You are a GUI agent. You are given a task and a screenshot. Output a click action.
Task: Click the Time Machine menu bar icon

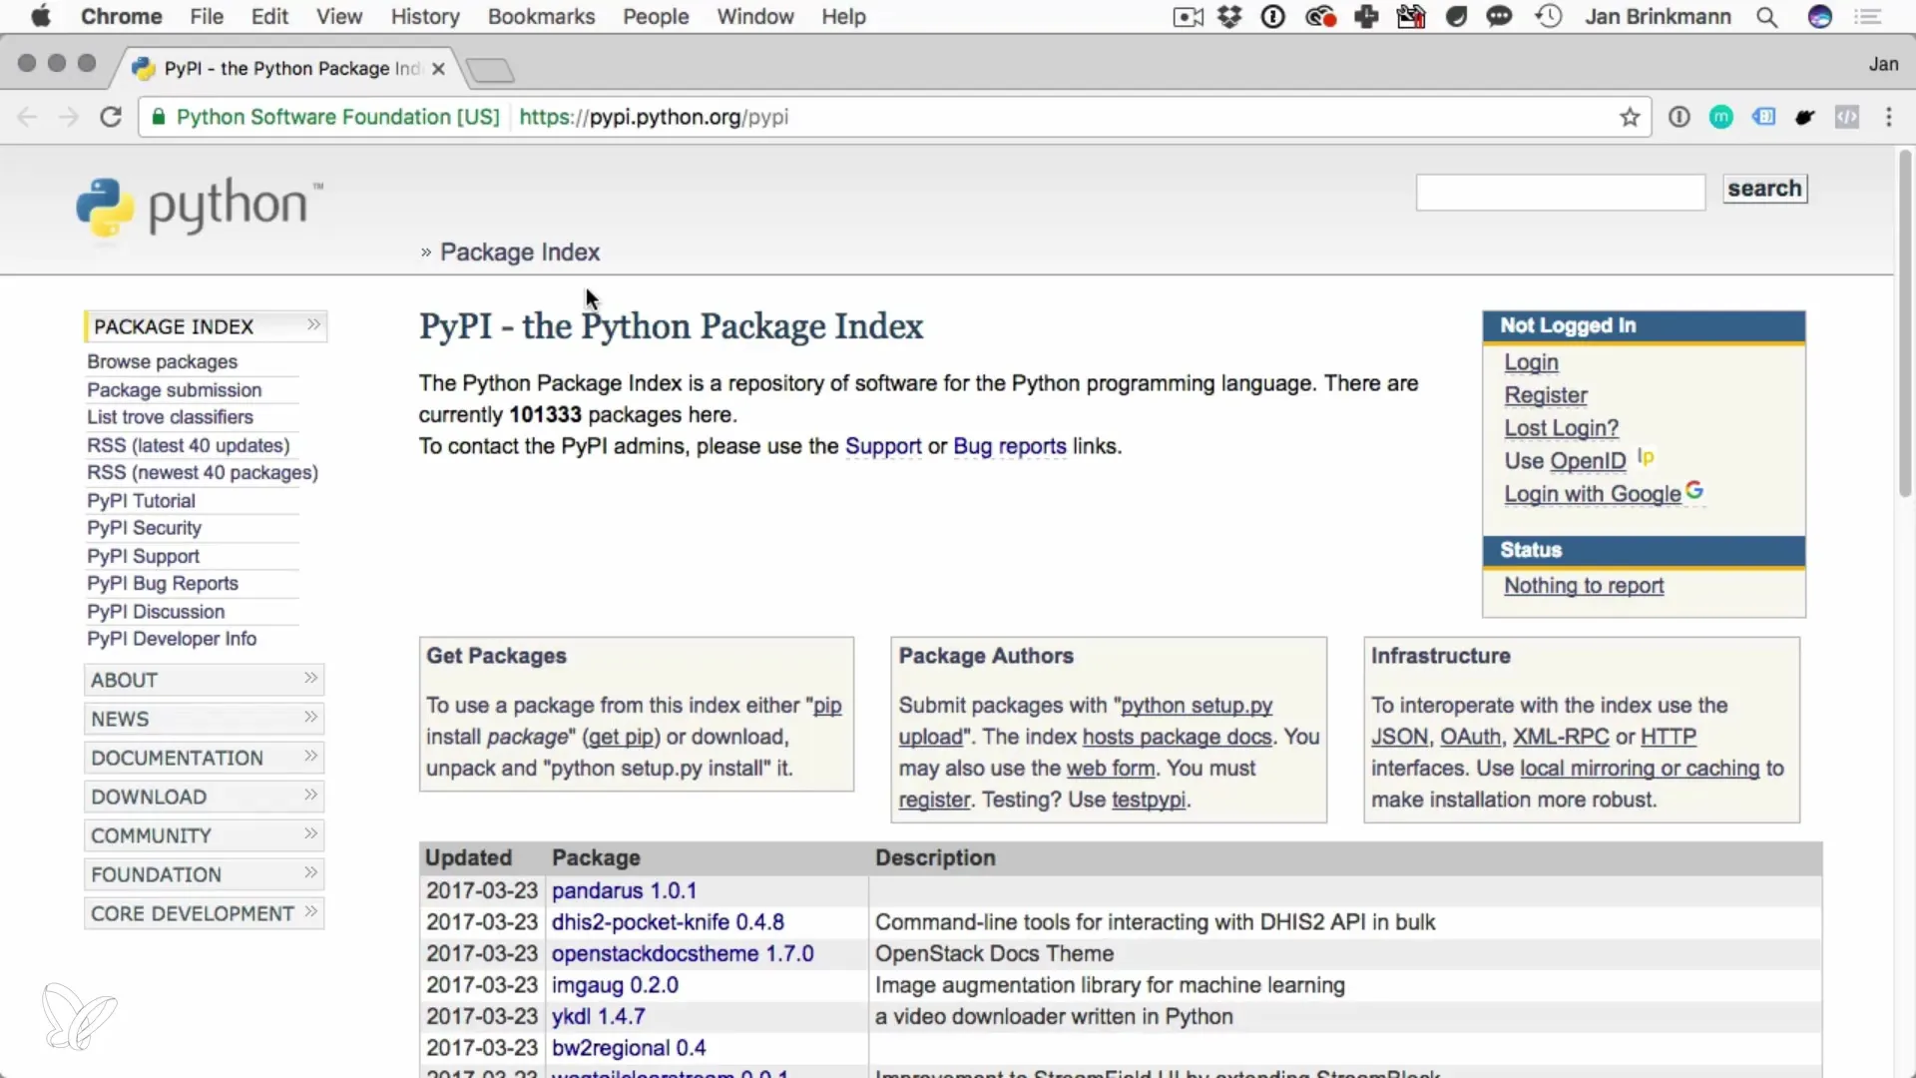[1549, 17]
